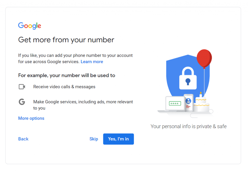Click the birthday cake illustration
Image resolution: width=248 pixels, height=172 pixels.
point(201,103)
